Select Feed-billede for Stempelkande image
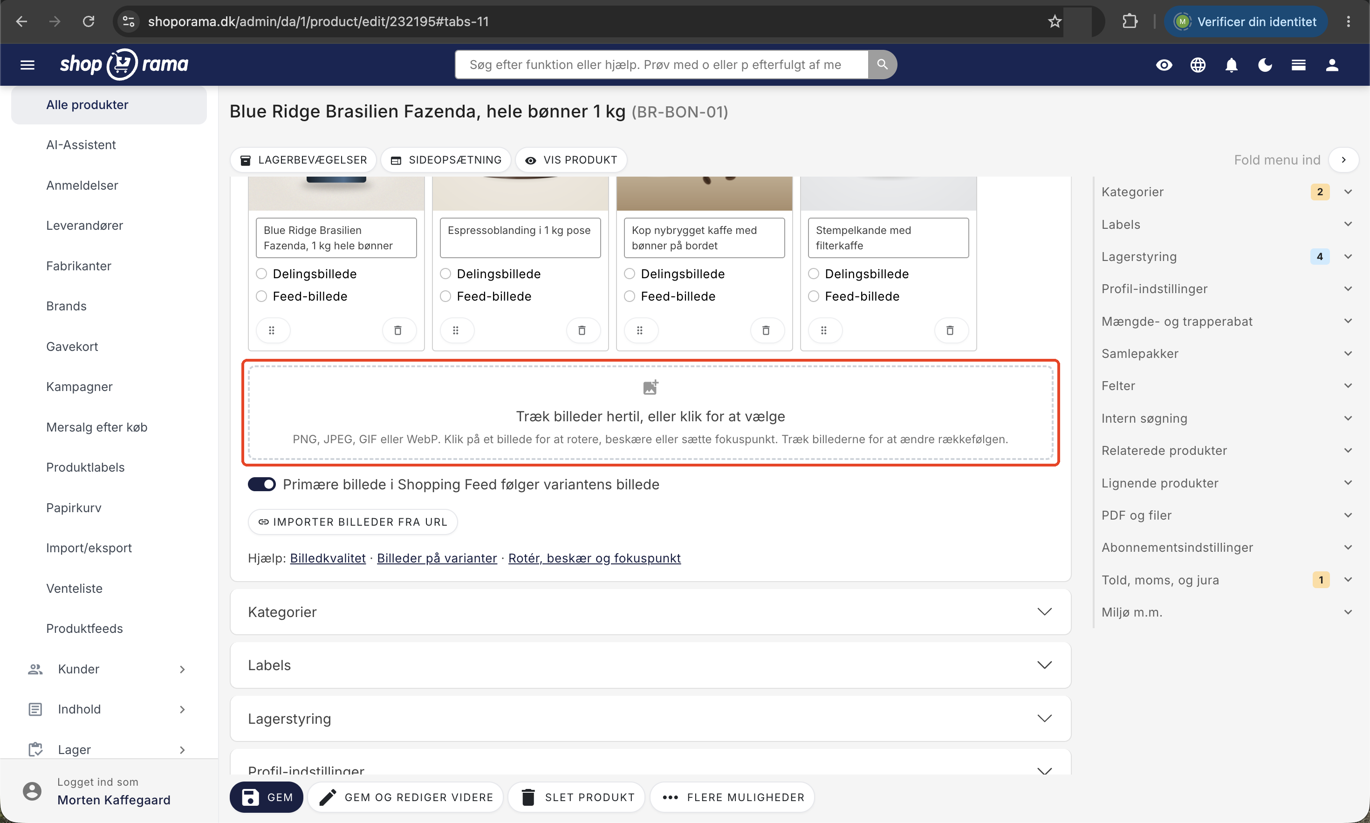Image resolution: width=1370 pixels, height=823 pixels. pos(814,296)
